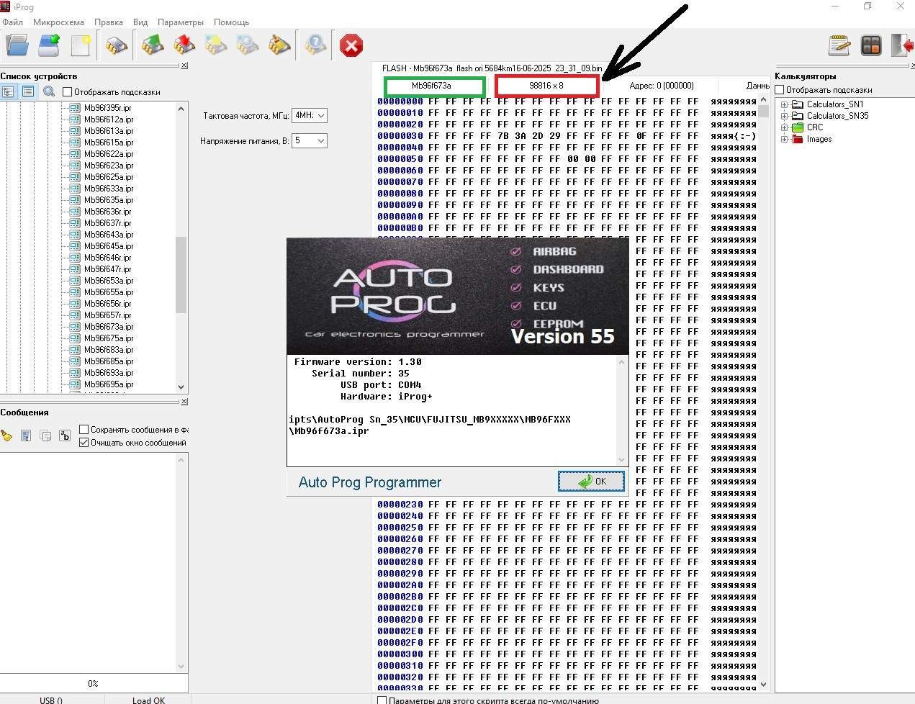Click the device list vertical scrollbar thumb
The width and height of the screenshot is (915, 704).
point(181,275)
